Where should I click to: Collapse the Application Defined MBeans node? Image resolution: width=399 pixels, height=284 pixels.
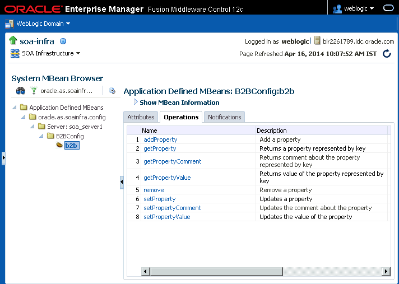tap(15, 108)
